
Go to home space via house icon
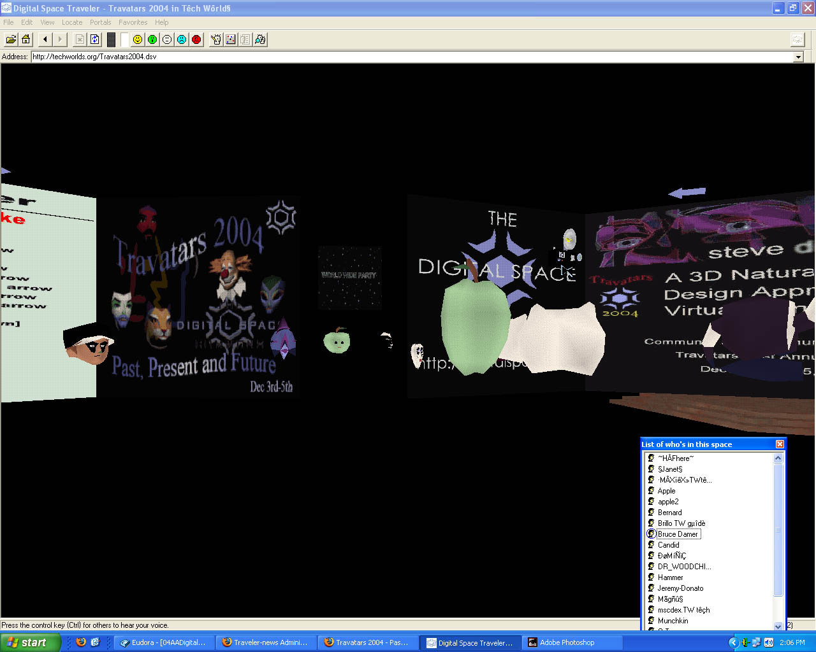point(25,39)
